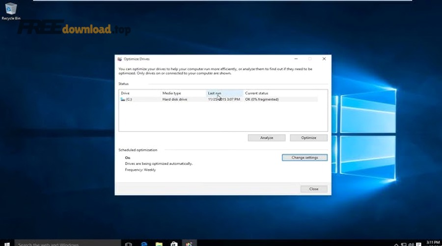The height and width of the screenshot is (246, 442).
Task: Click the Optimize Drives taskbar icon
Action: 189,244
